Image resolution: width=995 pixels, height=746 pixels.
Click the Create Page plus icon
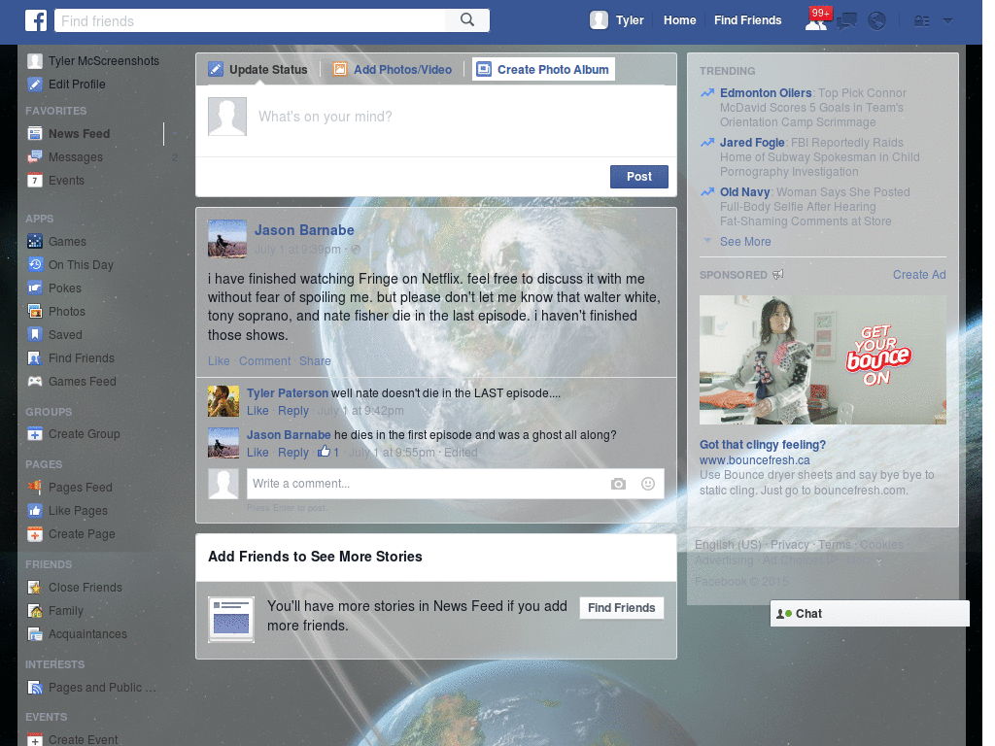click(x=35, y=534)
